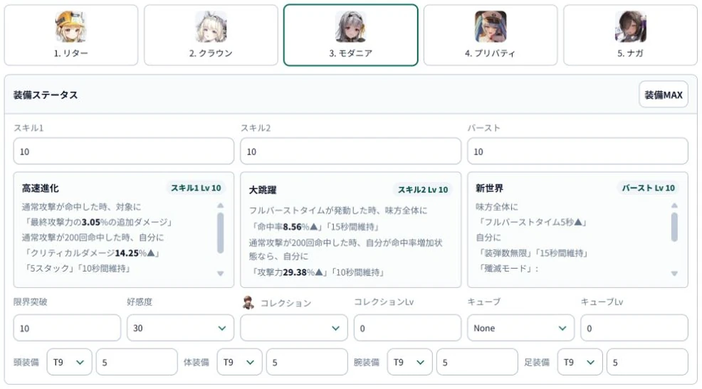Select character card 2. クラウン

coord(211,35)
